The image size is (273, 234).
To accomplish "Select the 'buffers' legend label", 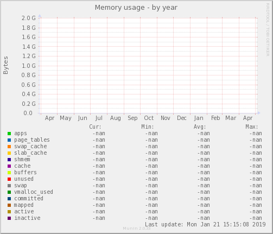I will click(x=26, y=173).
